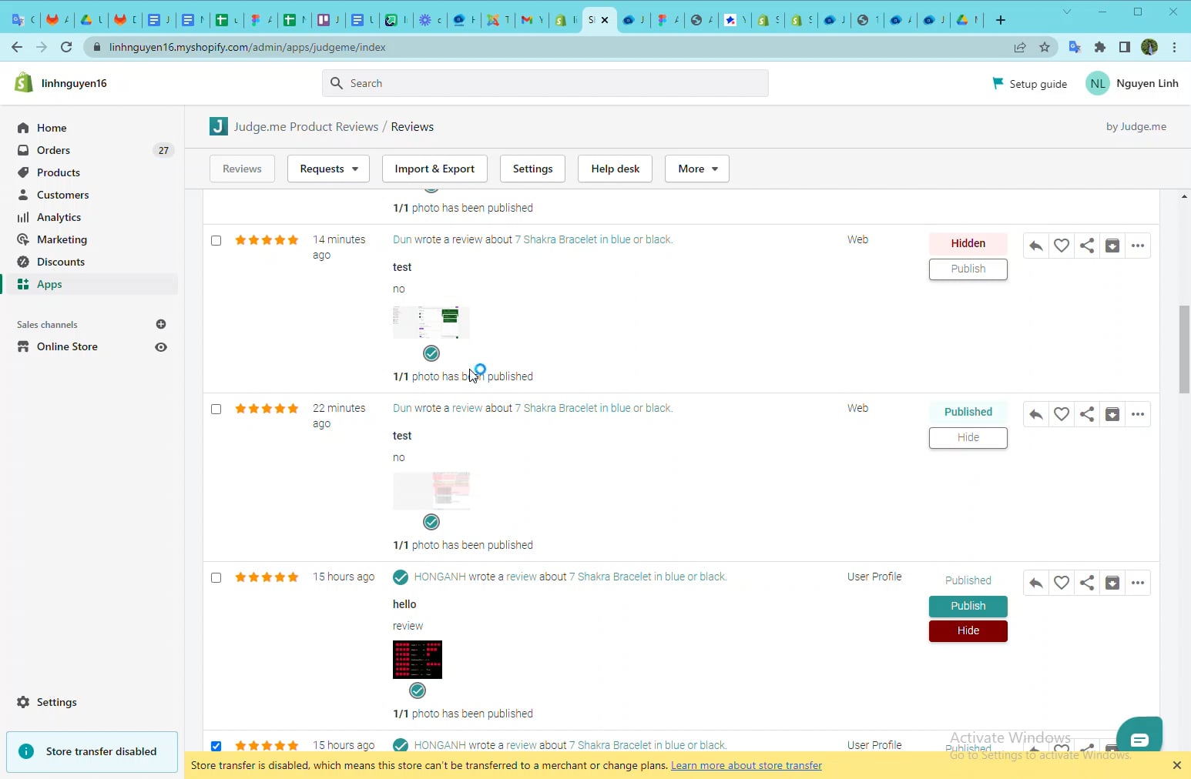Open more options for 22 minutes ago review

[x=1138, y=415]
